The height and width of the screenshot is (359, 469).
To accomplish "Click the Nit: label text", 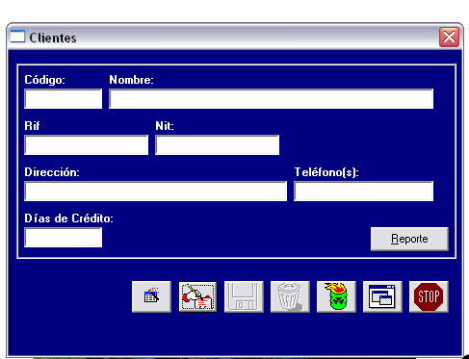I will [x=165, y=126].
